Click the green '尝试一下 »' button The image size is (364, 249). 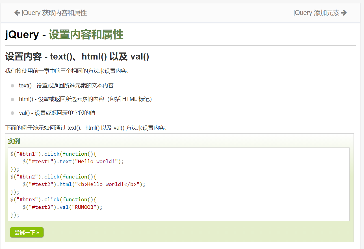[x=27, y=232]
